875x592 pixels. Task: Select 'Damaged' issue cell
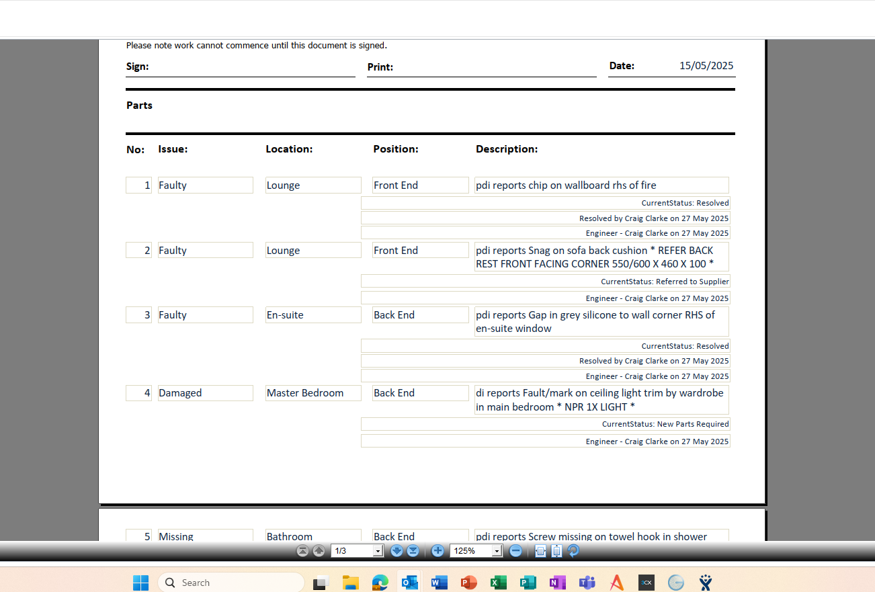coord(205,393)
